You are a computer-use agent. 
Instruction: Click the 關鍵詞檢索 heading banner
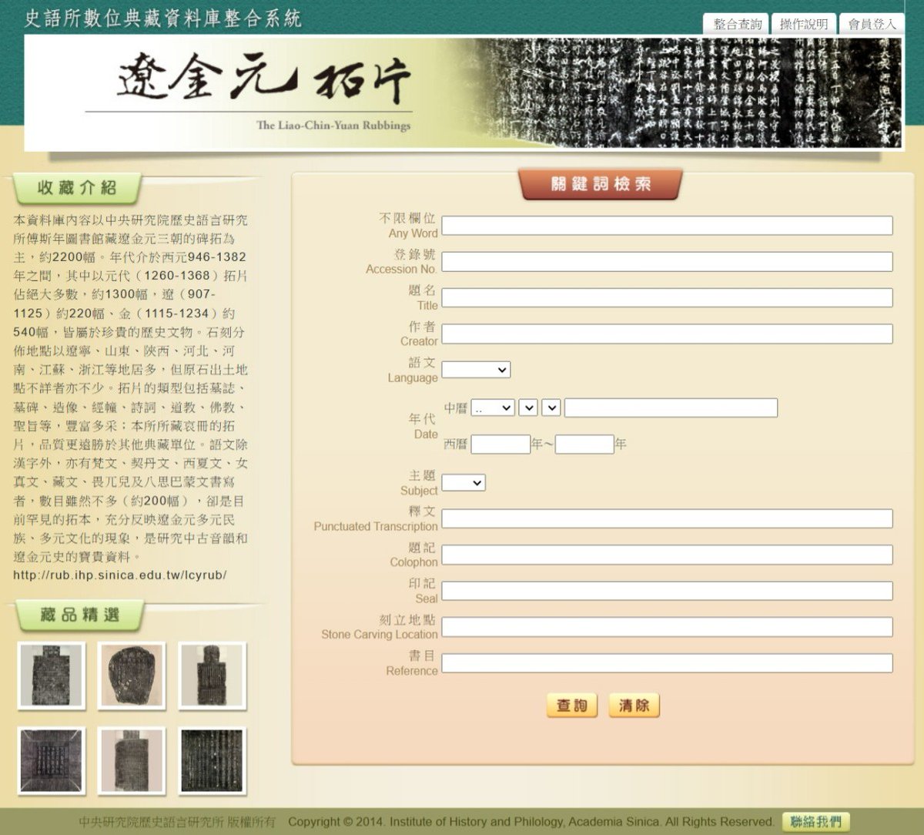click(601, 184)
